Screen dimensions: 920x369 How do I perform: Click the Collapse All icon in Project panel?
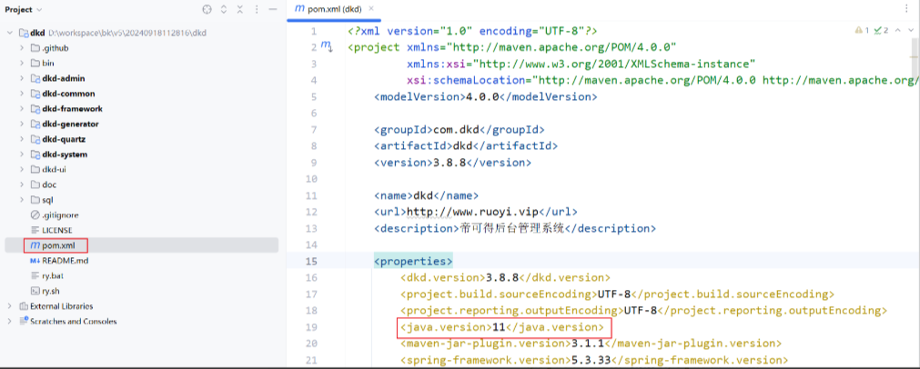coord(239,9)
